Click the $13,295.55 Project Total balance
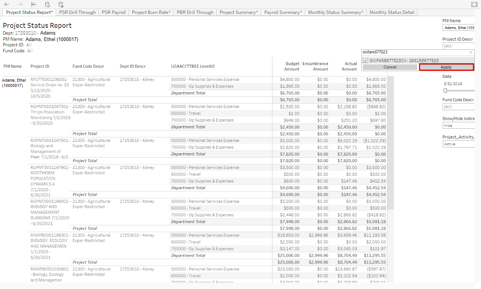This screenshot has height=289, width=481. pos(375,262)
